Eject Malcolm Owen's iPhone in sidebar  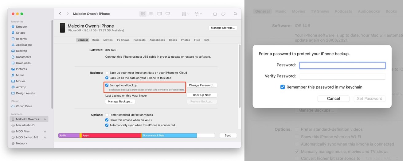(x=45, y=119)
